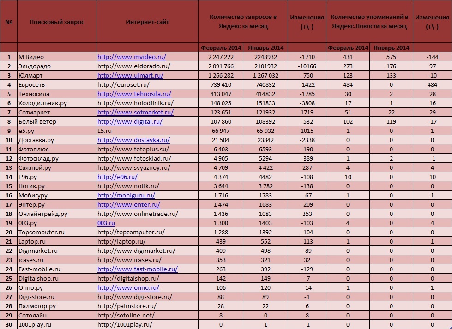Select the 'Онлайнтрейд.ру' cell
This screenshot has height=329, width=452.
(x=57, y=214)
